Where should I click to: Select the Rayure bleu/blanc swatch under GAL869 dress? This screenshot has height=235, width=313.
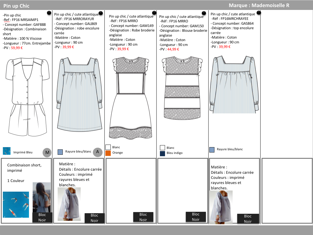(60, 152)
